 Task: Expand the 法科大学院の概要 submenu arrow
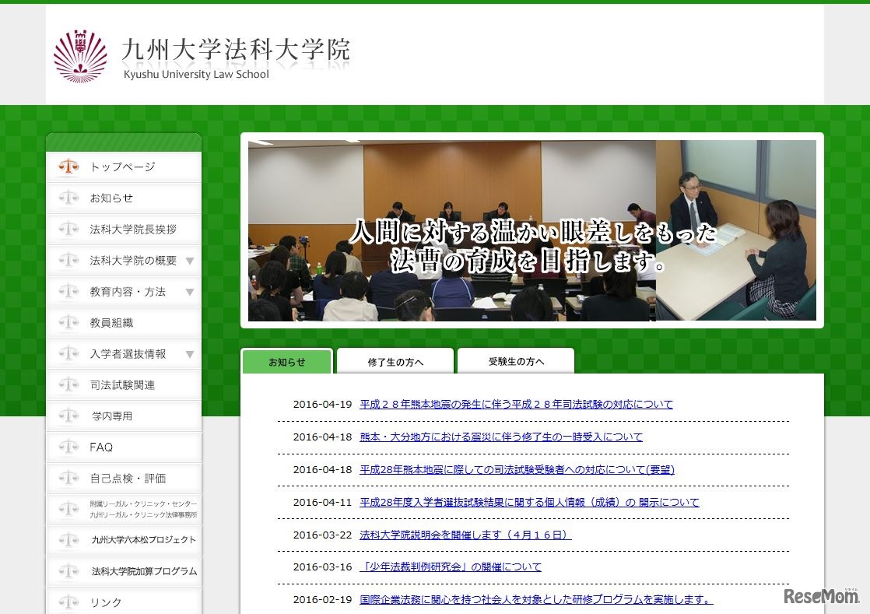(191, 260)
